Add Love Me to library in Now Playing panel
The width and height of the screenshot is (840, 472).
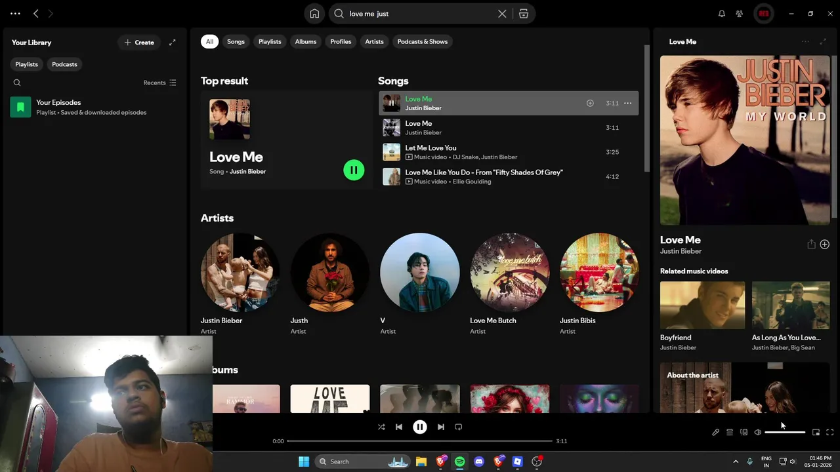pyautogui.click(x=825, y=244)
